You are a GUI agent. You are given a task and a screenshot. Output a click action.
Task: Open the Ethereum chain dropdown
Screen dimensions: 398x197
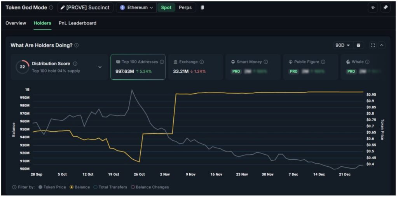coord(136,8)
